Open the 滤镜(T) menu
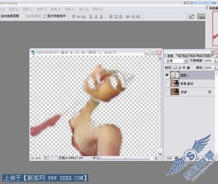Screen dimensions: 218x184 pyautogui.click(x=56, y=9)
